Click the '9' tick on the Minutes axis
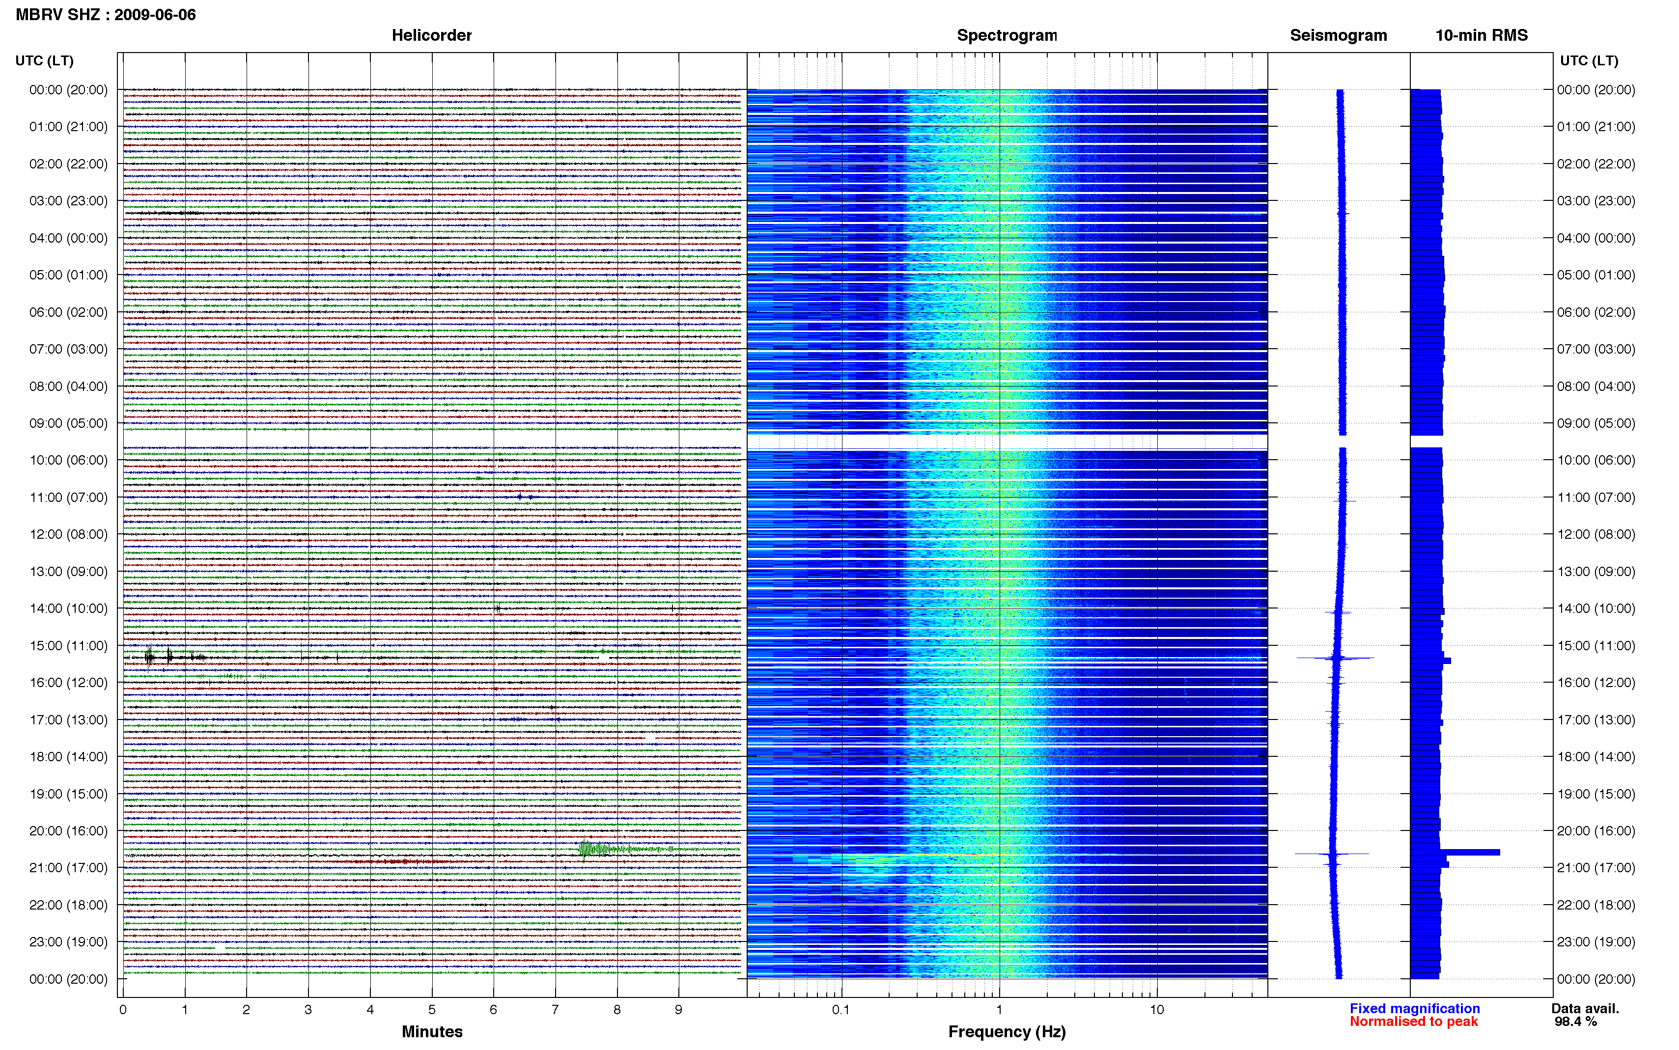1679x1050 pixels. (x=678, y=1010)
